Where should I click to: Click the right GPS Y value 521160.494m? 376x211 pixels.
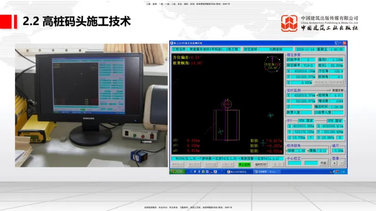click(x=332, y=132)
